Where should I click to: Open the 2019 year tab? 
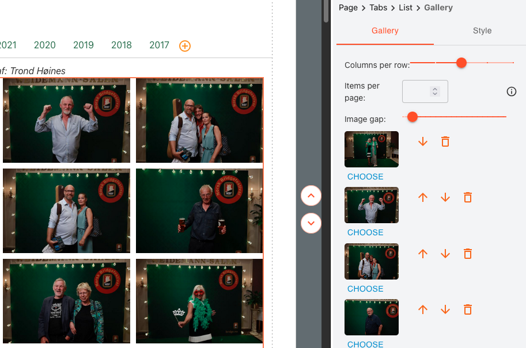[84, 45]
